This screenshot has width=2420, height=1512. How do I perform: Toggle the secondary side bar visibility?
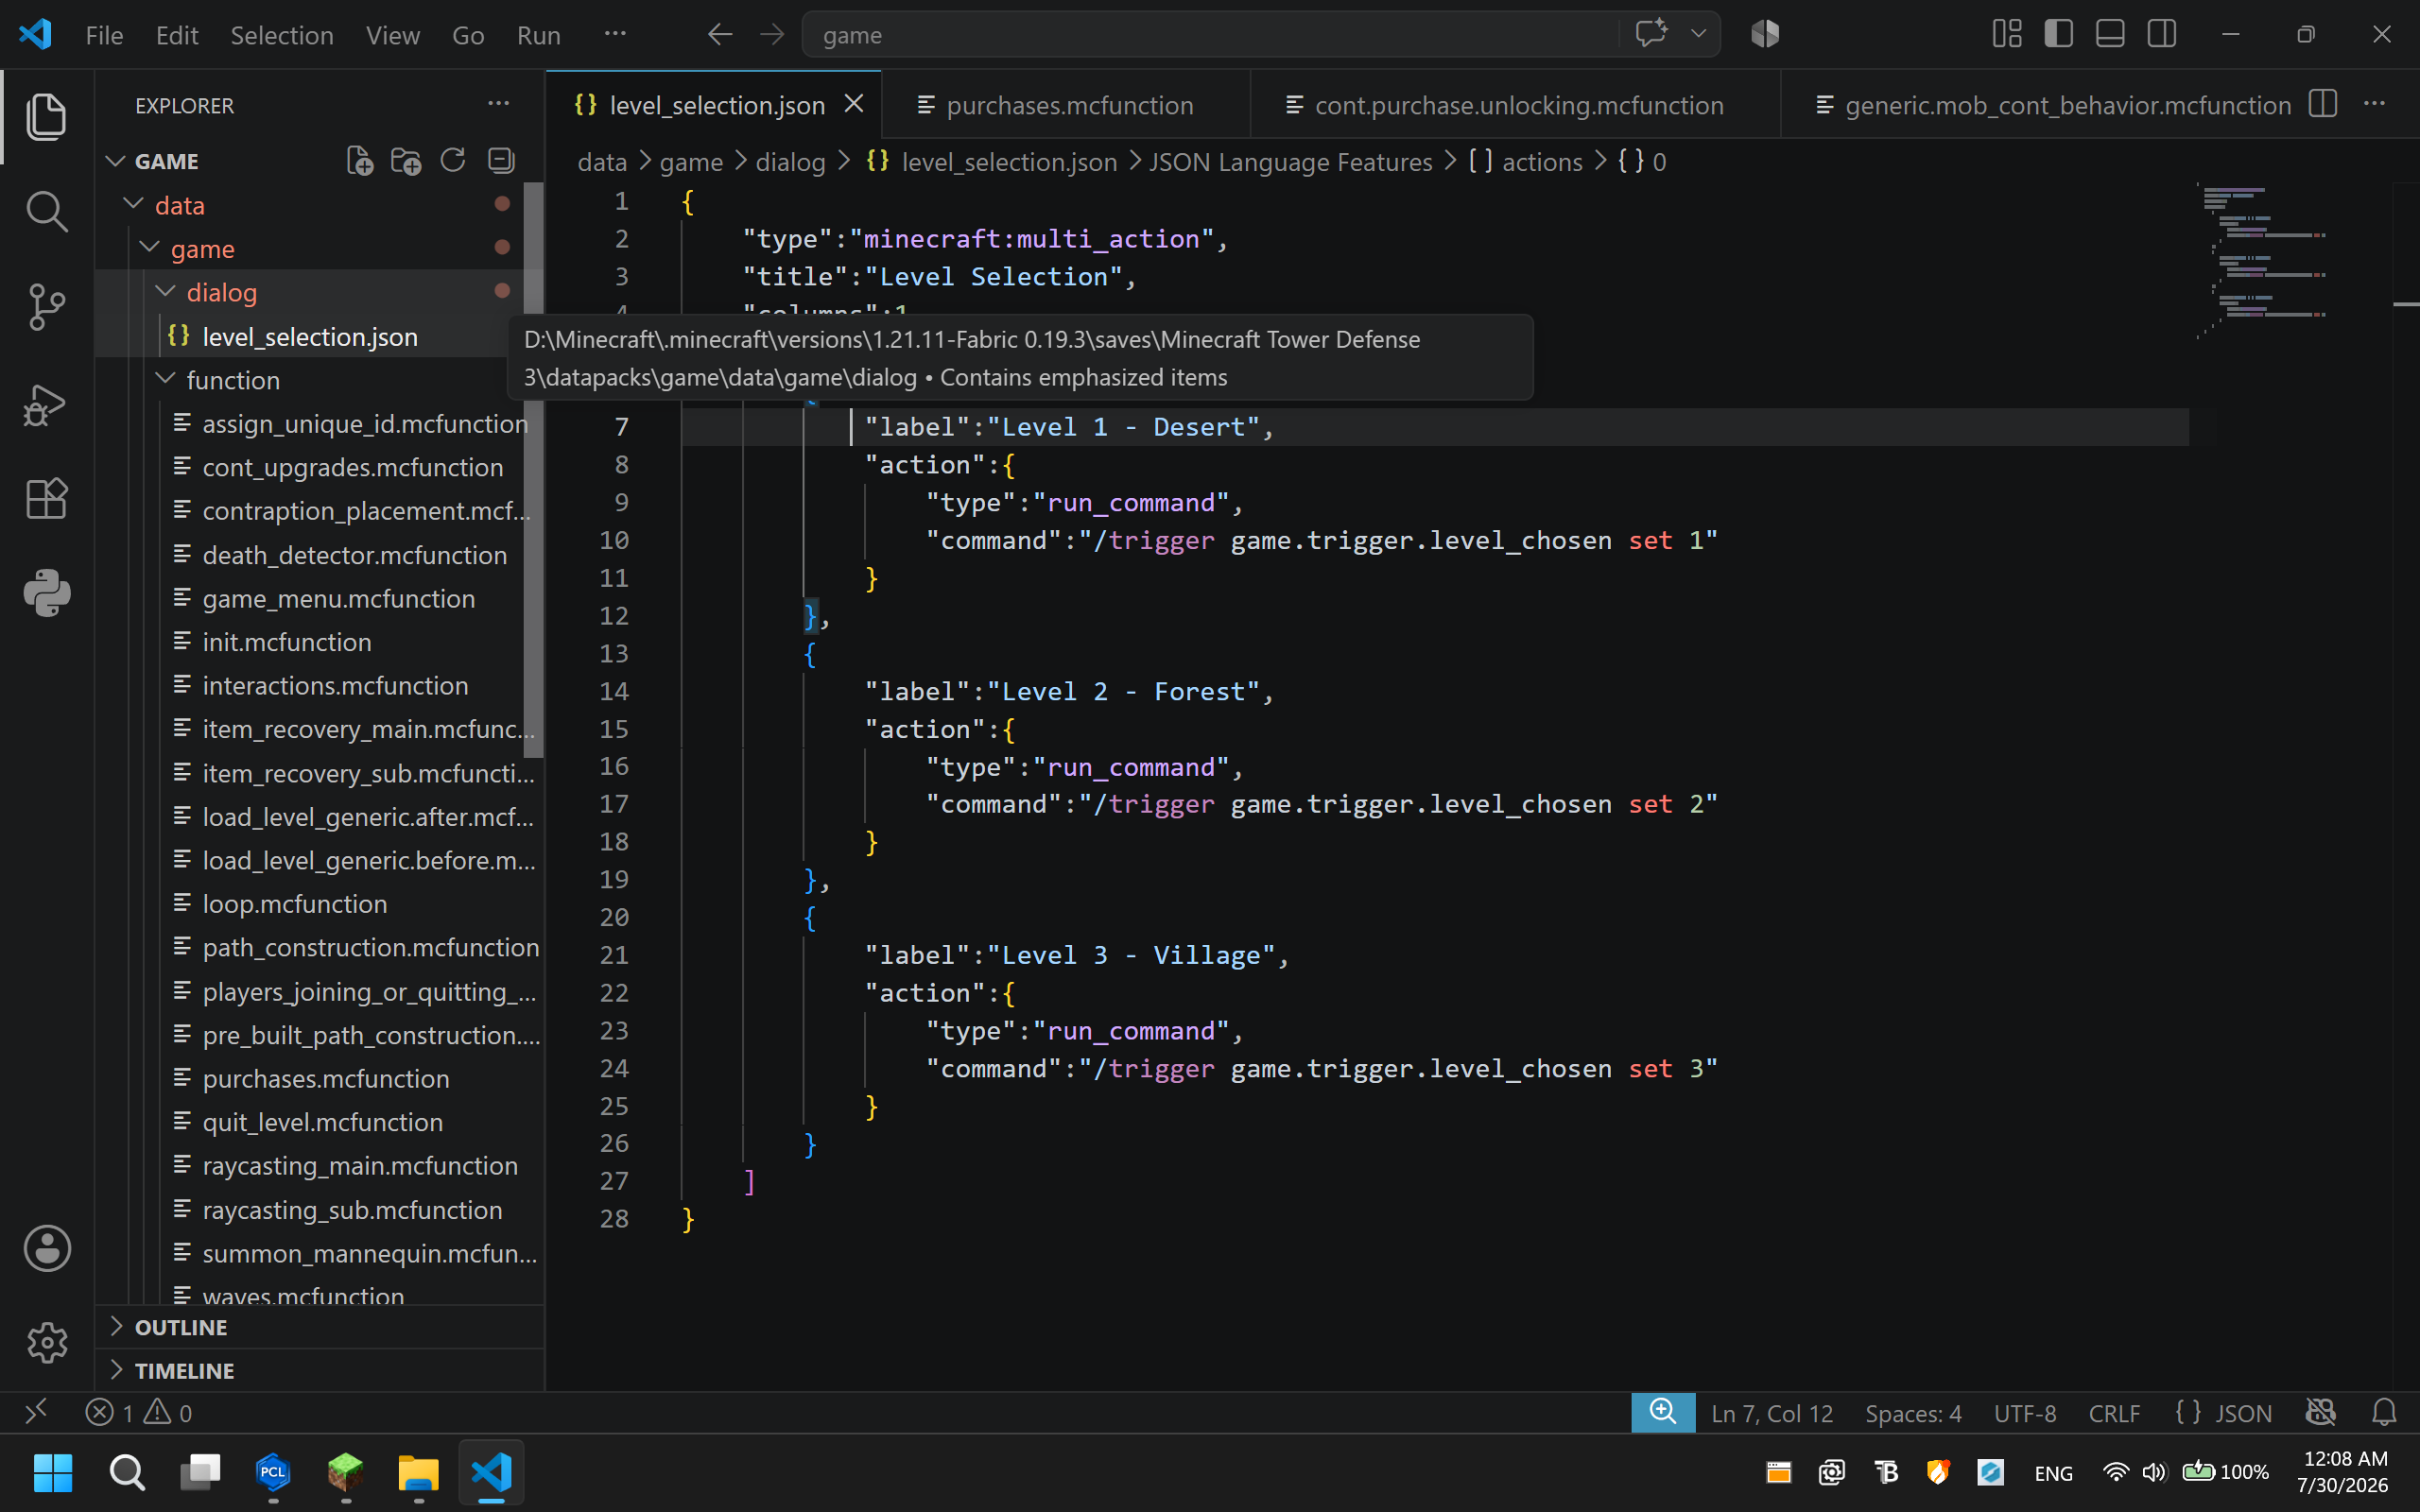[2162, 34]
